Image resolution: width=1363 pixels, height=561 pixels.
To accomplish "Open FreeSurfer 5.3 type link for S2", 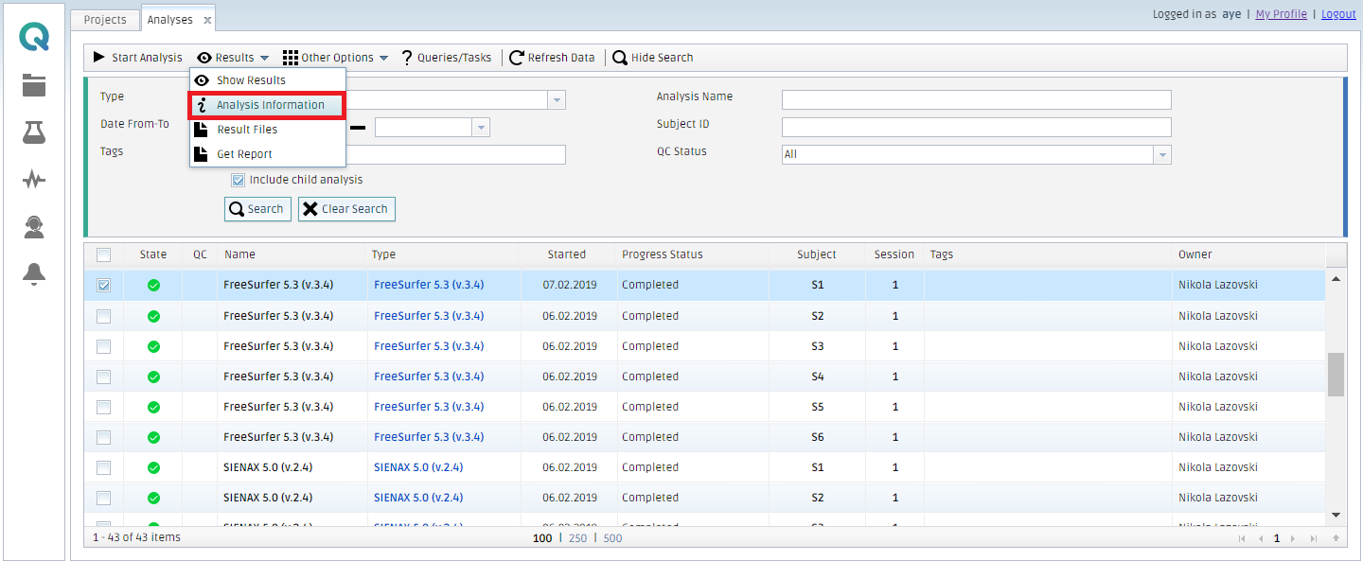I will pos(429,316).
